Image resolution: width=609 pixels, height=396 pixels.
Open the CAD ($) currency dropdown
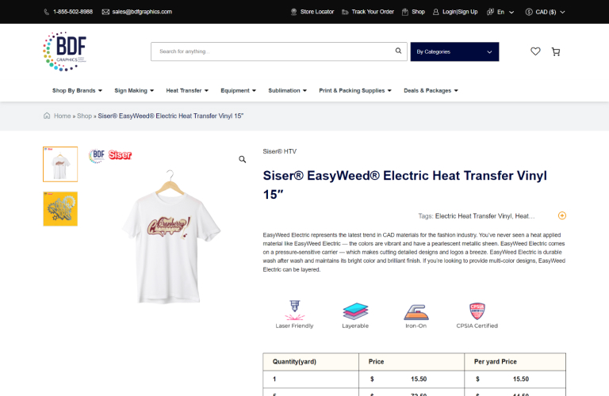click(545, 12)
